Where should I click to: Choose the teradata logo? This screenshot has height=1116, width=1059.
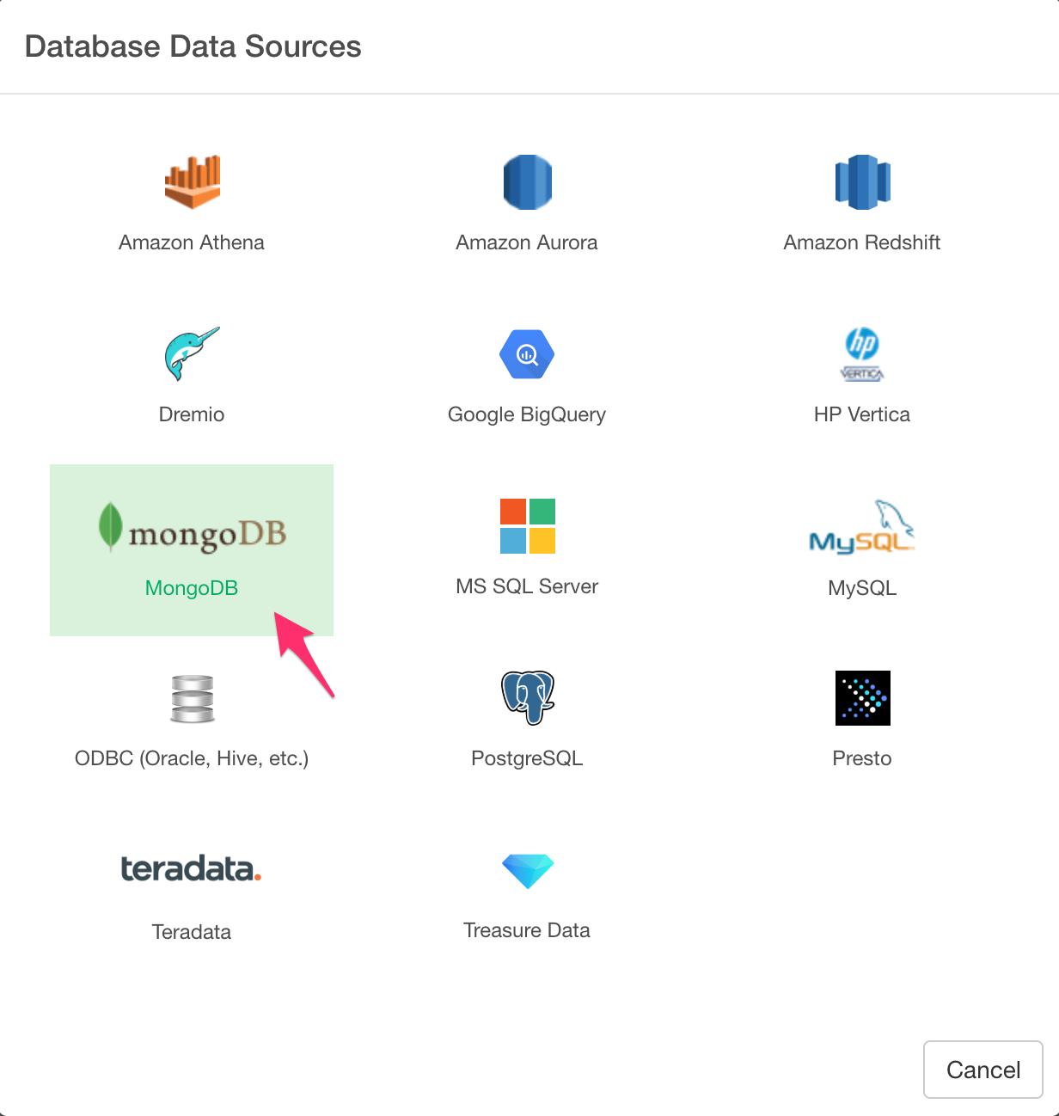(192, 869)
